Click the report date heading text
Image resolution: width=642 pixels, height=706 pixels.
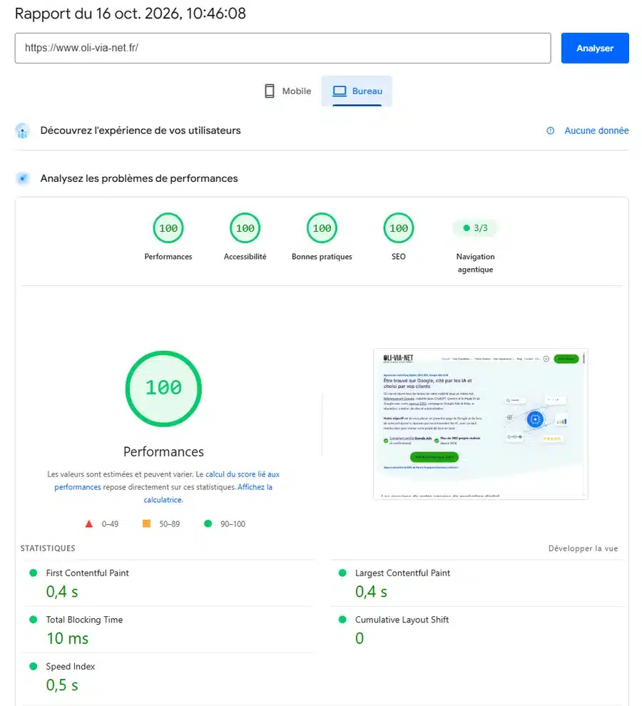pos(131,14)
